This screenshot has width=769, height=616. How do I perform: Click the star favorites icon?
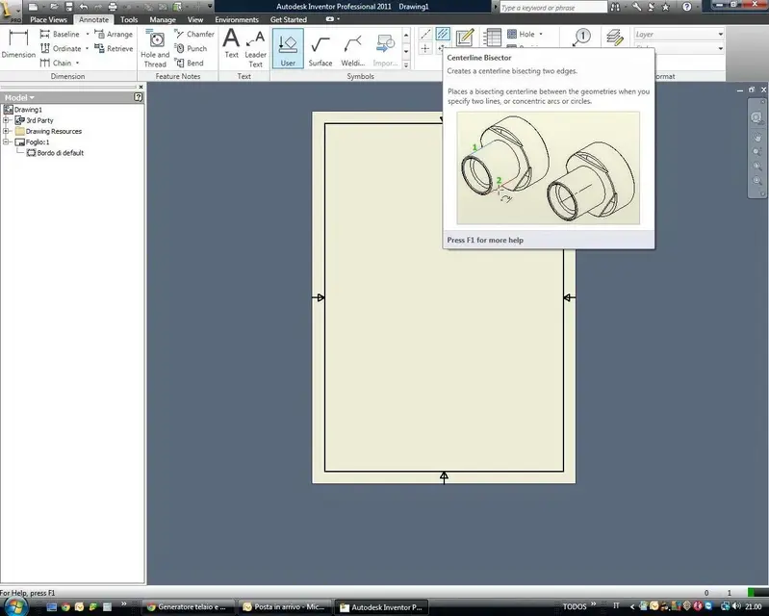click(665, 7)
